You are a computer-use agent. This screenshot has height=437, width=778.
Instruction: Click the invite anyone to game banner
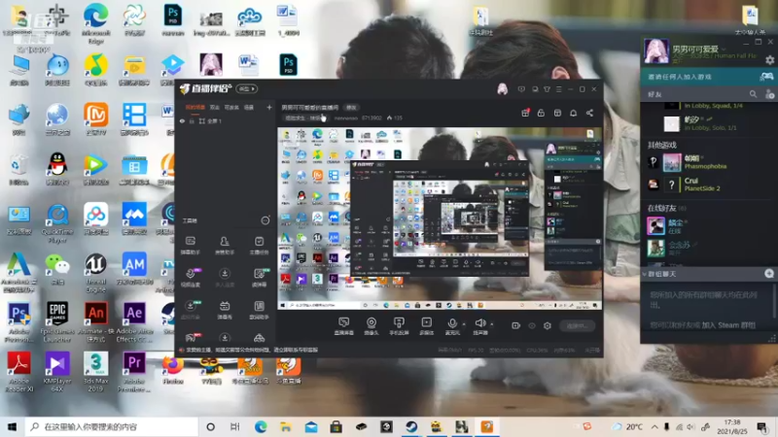click(709, 77)
